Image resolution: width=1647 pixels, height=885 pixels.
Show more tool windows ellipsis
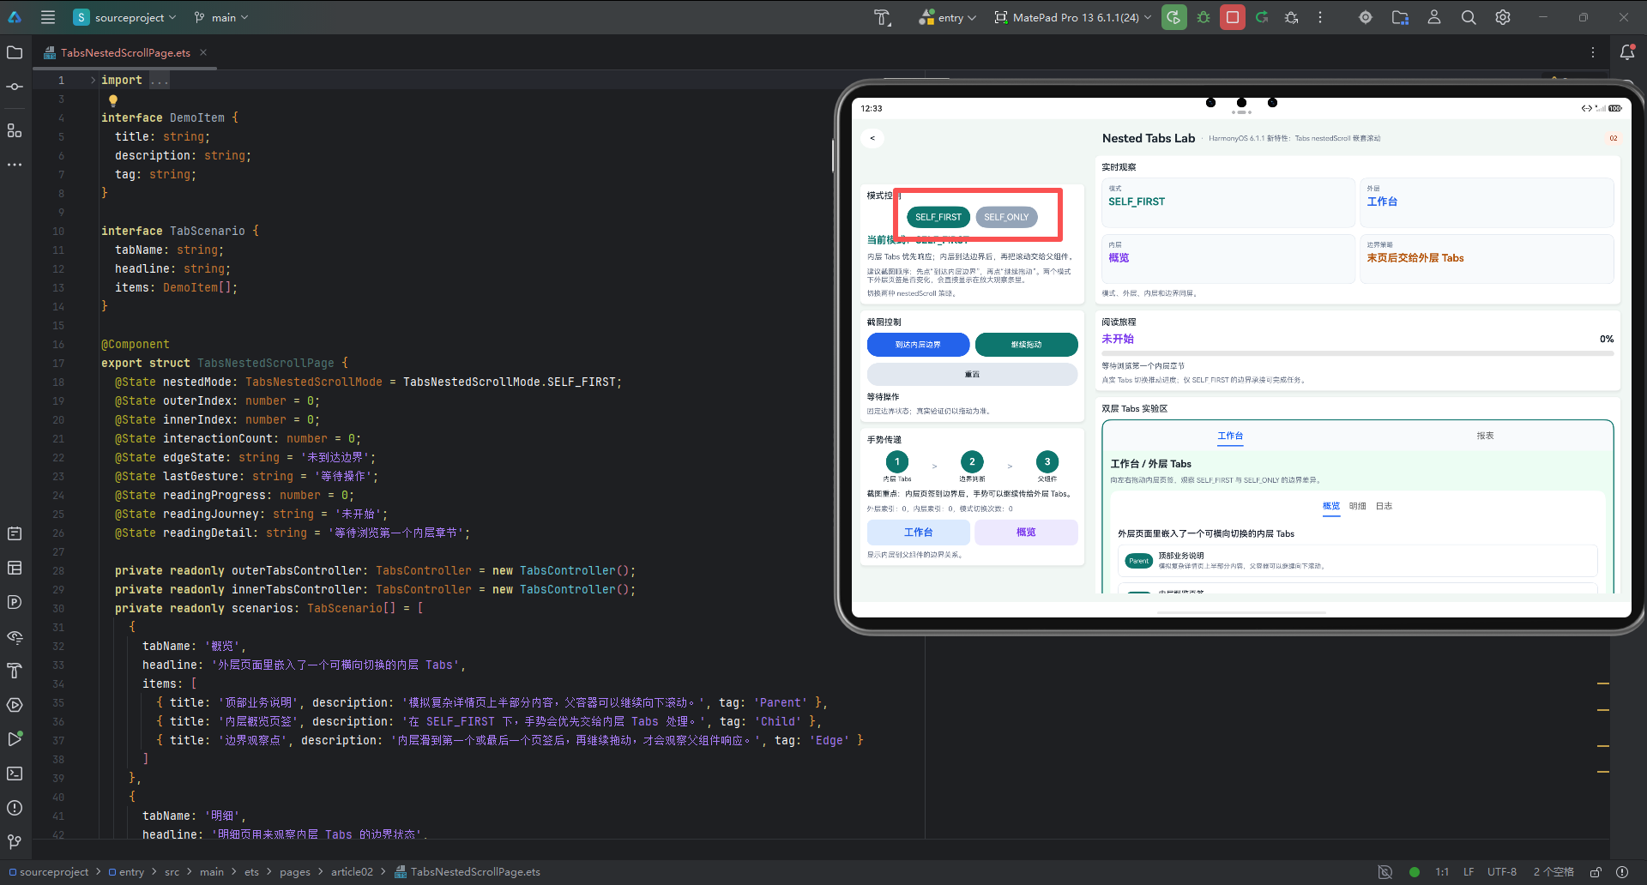tap(15, 165)
